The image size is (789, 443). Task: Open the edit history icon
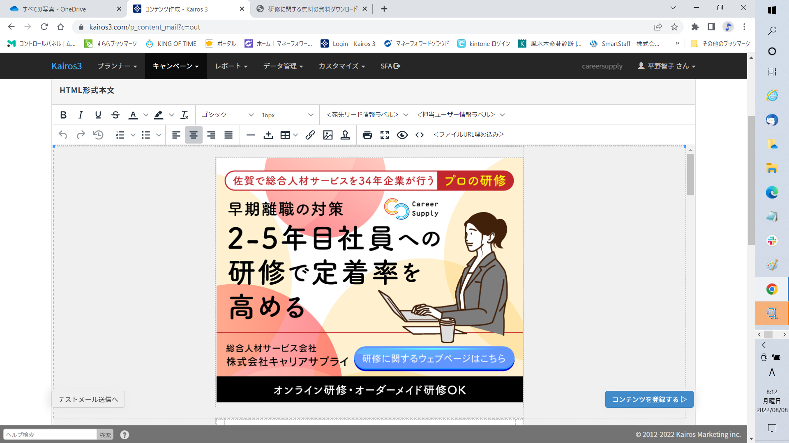point(98,135)
